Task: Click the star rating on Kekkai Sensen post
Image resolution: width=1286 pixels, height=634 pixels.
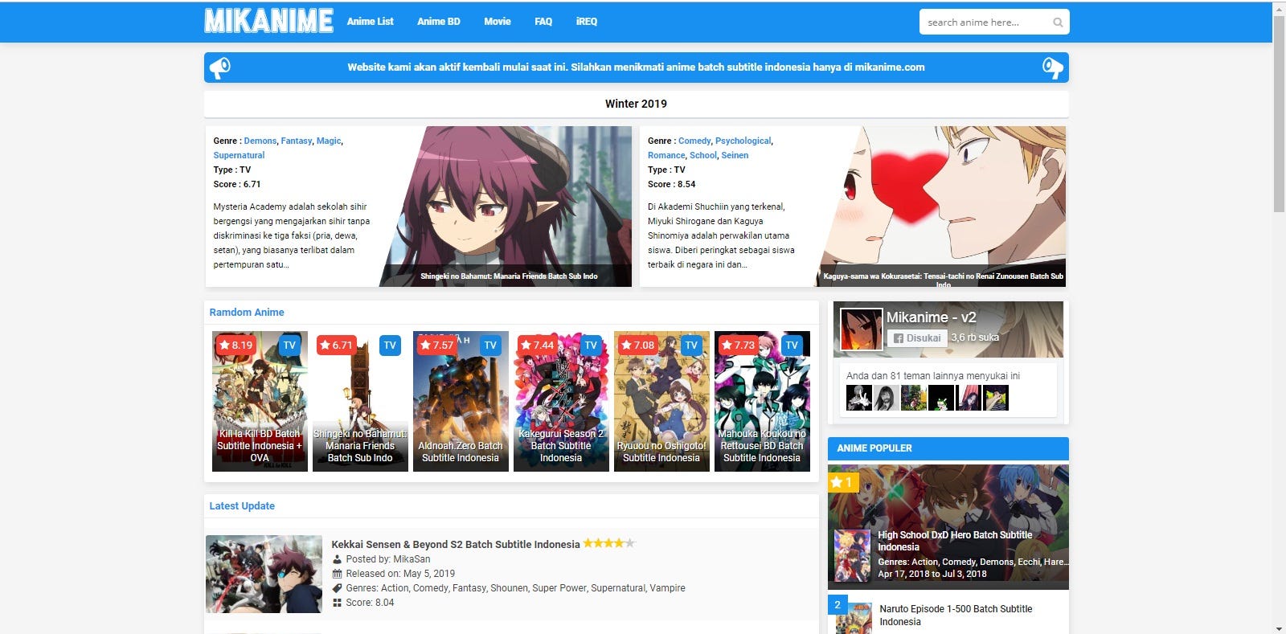Action: point(608,543)
